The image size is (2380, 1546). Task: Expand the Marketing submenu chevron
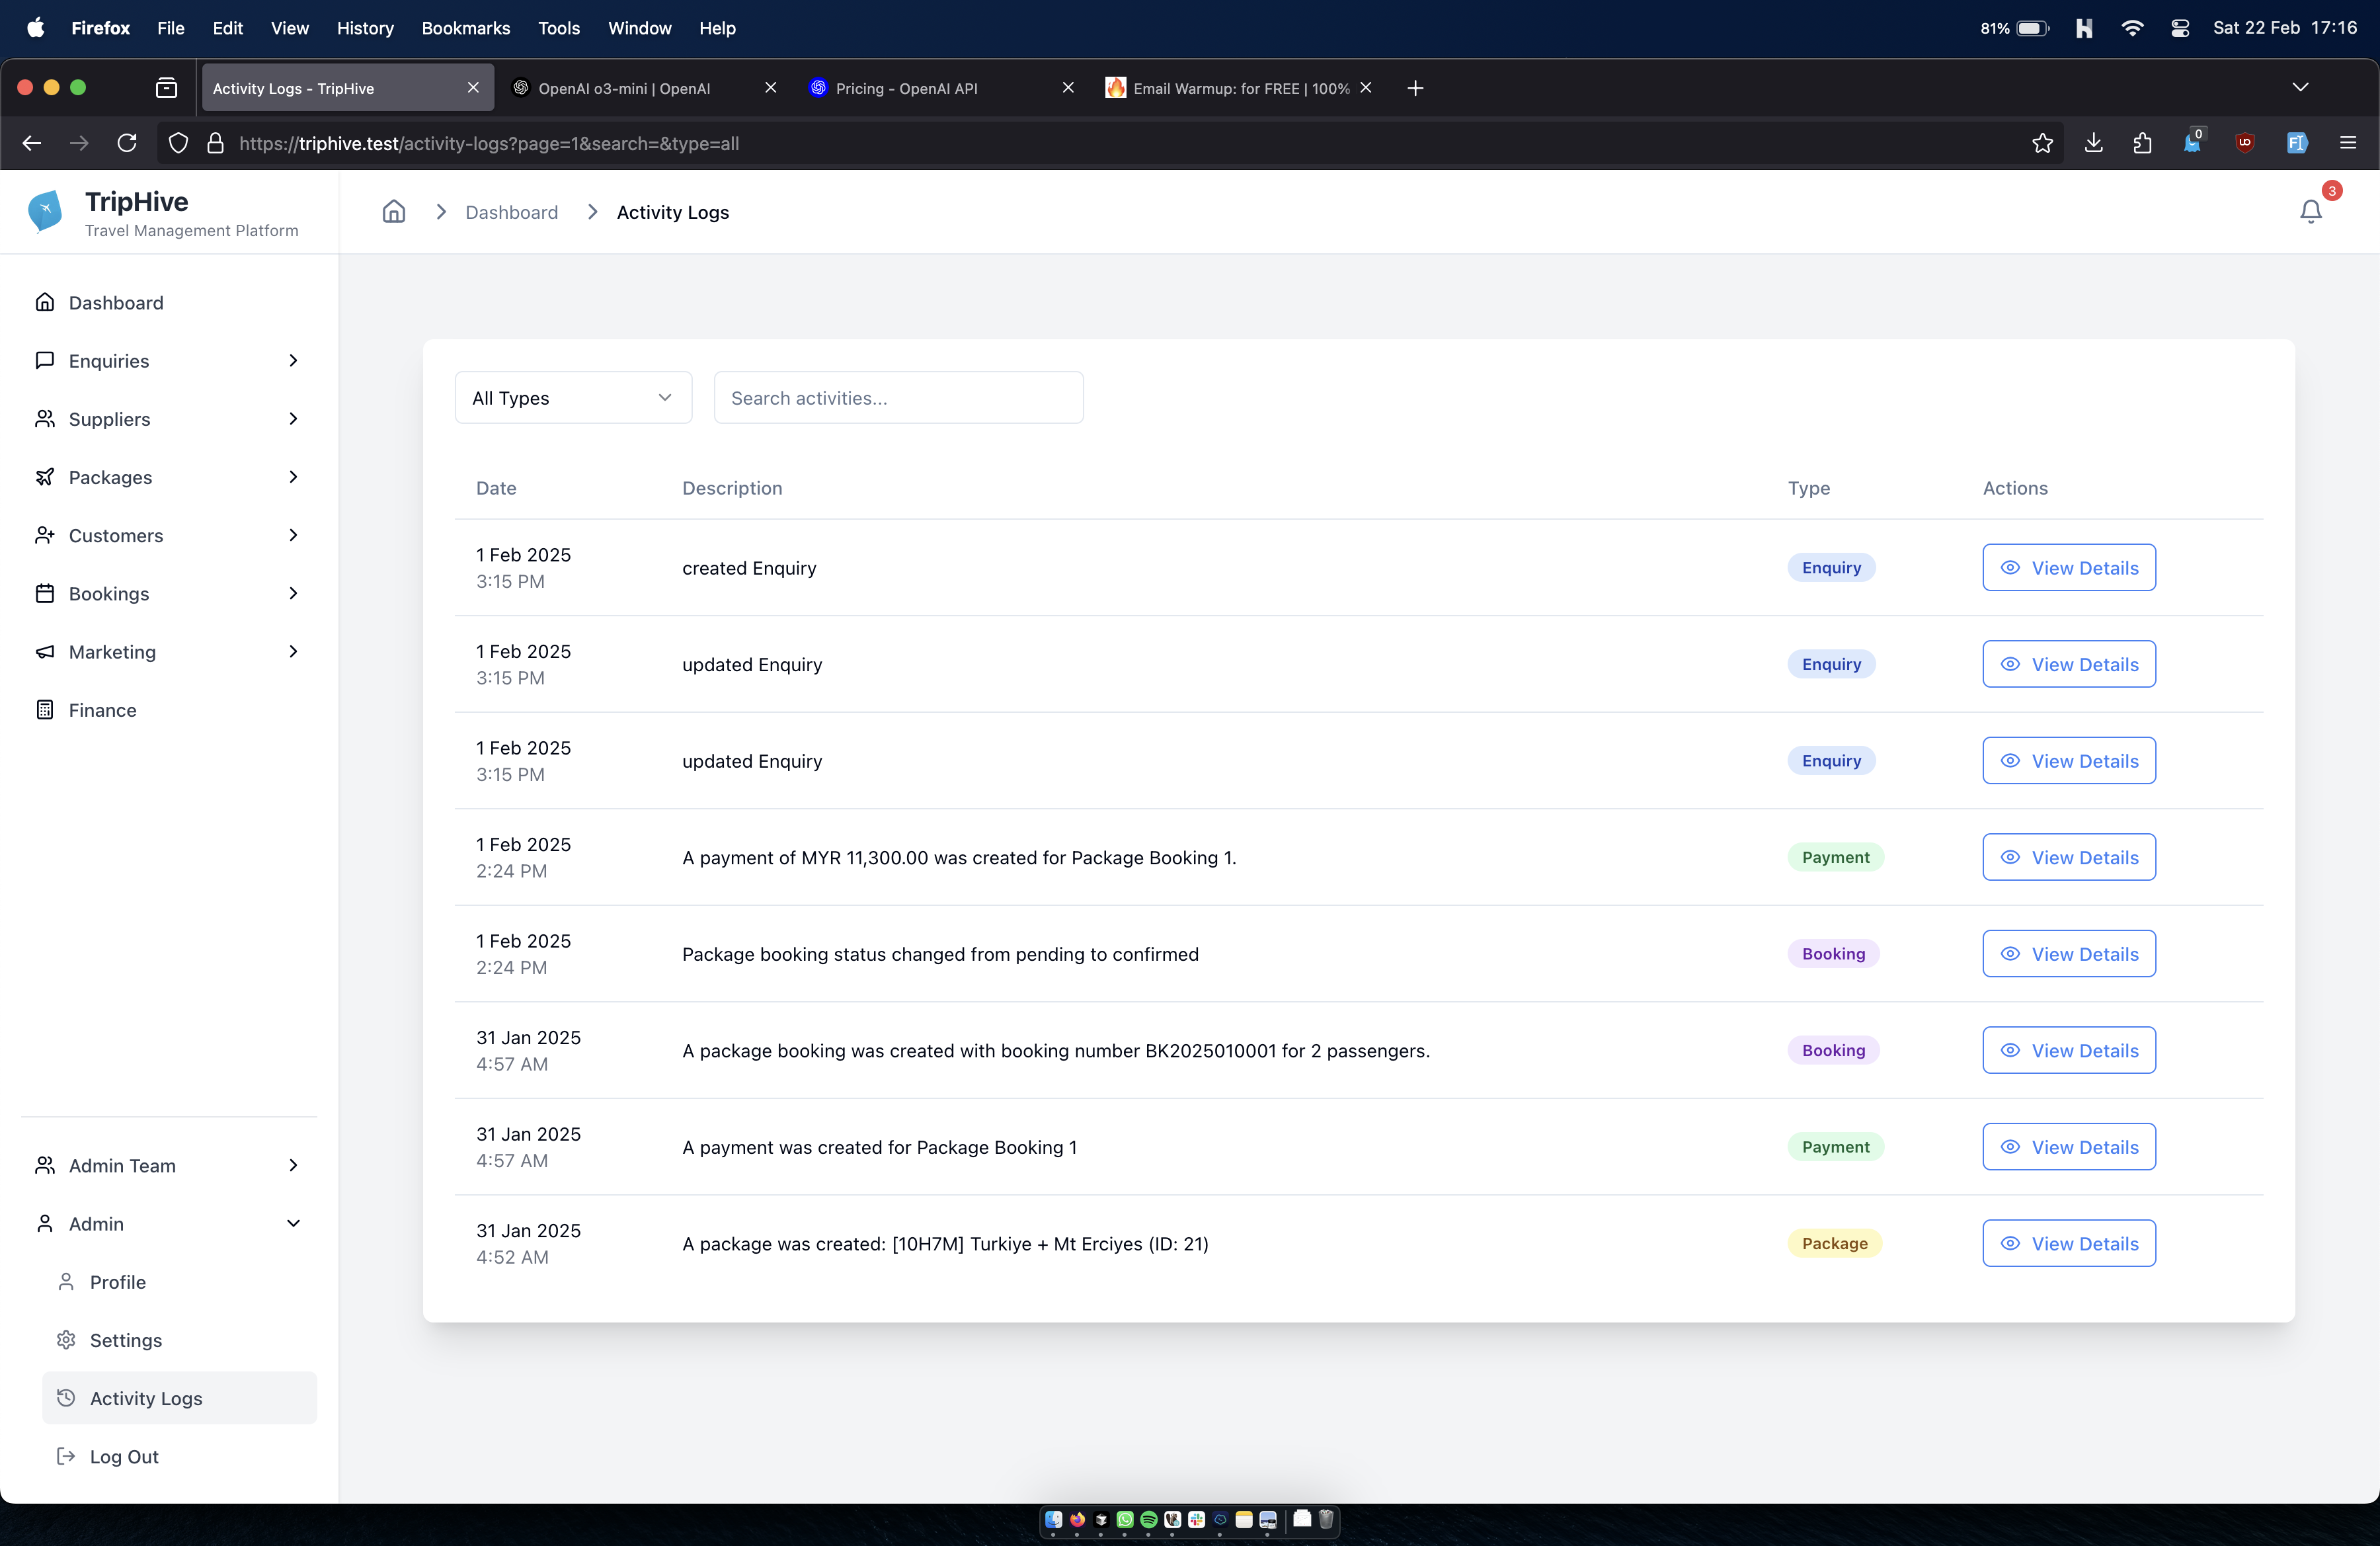point(293,651)
